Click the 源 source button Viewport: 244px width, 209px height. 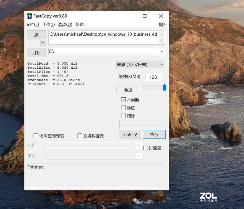(x=36, y=35)
